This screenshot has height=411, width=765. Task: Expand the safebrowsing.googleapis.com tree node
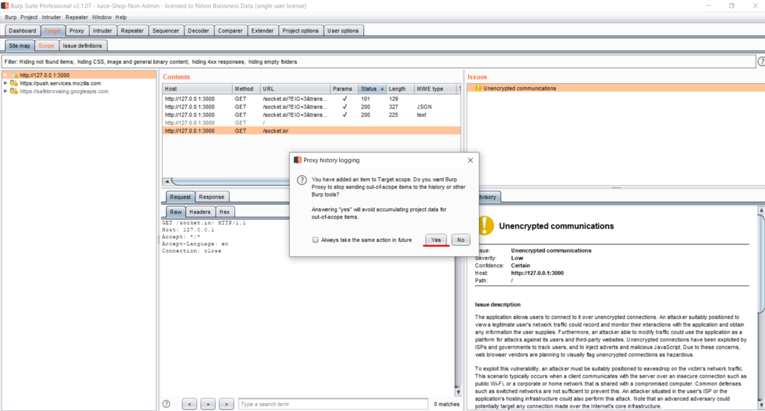click(6, 91)
